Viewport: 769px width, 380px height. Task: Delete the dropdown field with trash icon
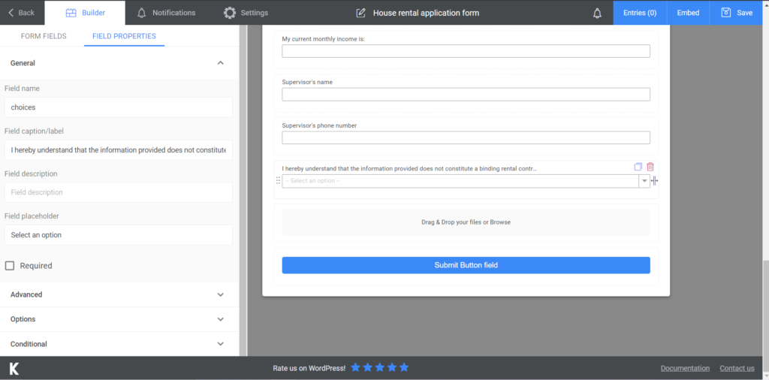pos(650,167)
